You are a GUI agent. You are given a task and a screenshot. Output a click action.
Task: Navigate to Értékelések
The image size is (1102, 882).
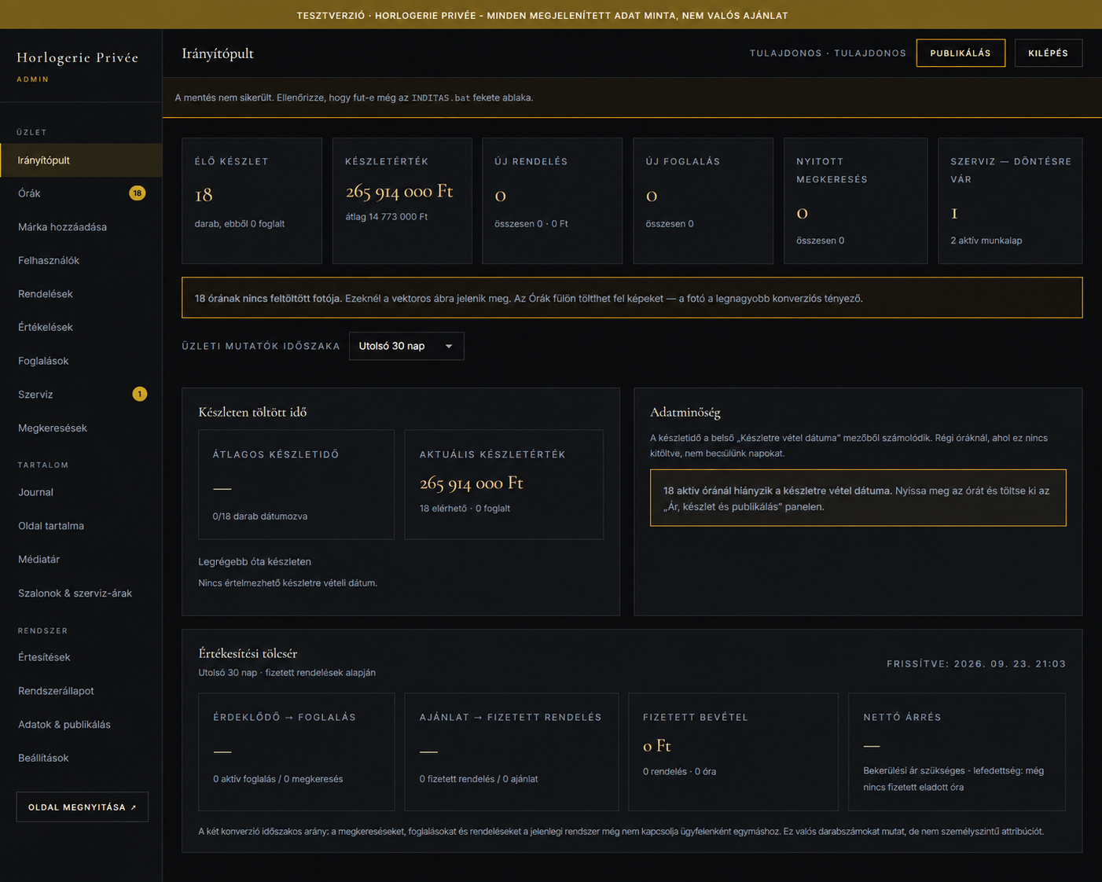[x=81, y=327]
